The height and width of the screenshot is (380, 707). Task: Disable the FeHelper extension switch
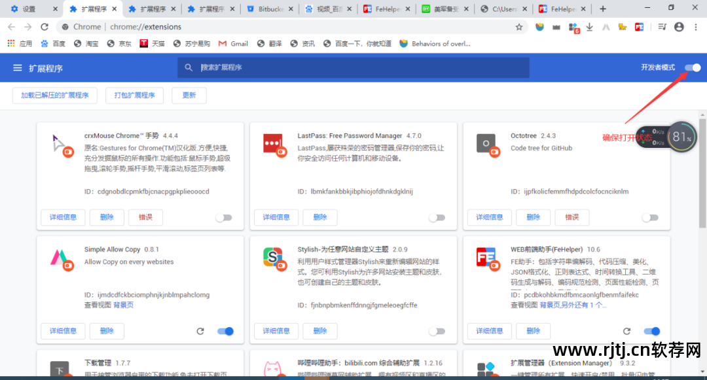click(652, 332)
